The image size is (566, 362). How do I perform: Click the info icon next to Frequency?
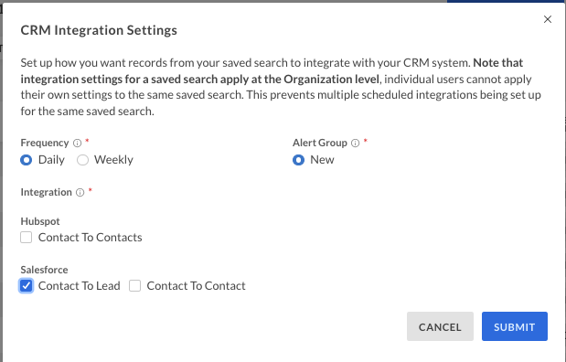[77, 144]
